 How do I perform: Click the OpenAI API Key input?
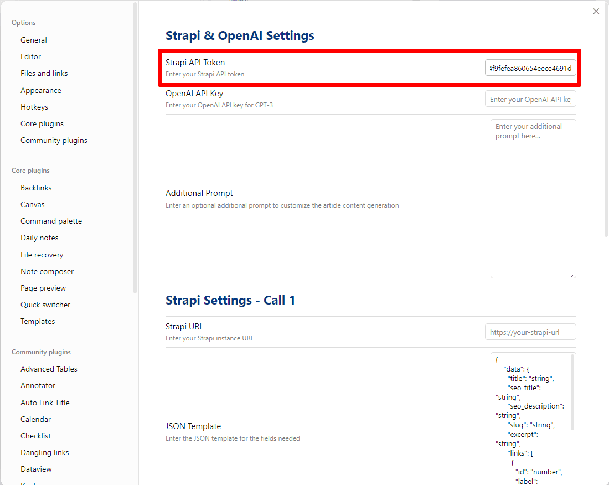pyautogui.click(x=530, y=99)
